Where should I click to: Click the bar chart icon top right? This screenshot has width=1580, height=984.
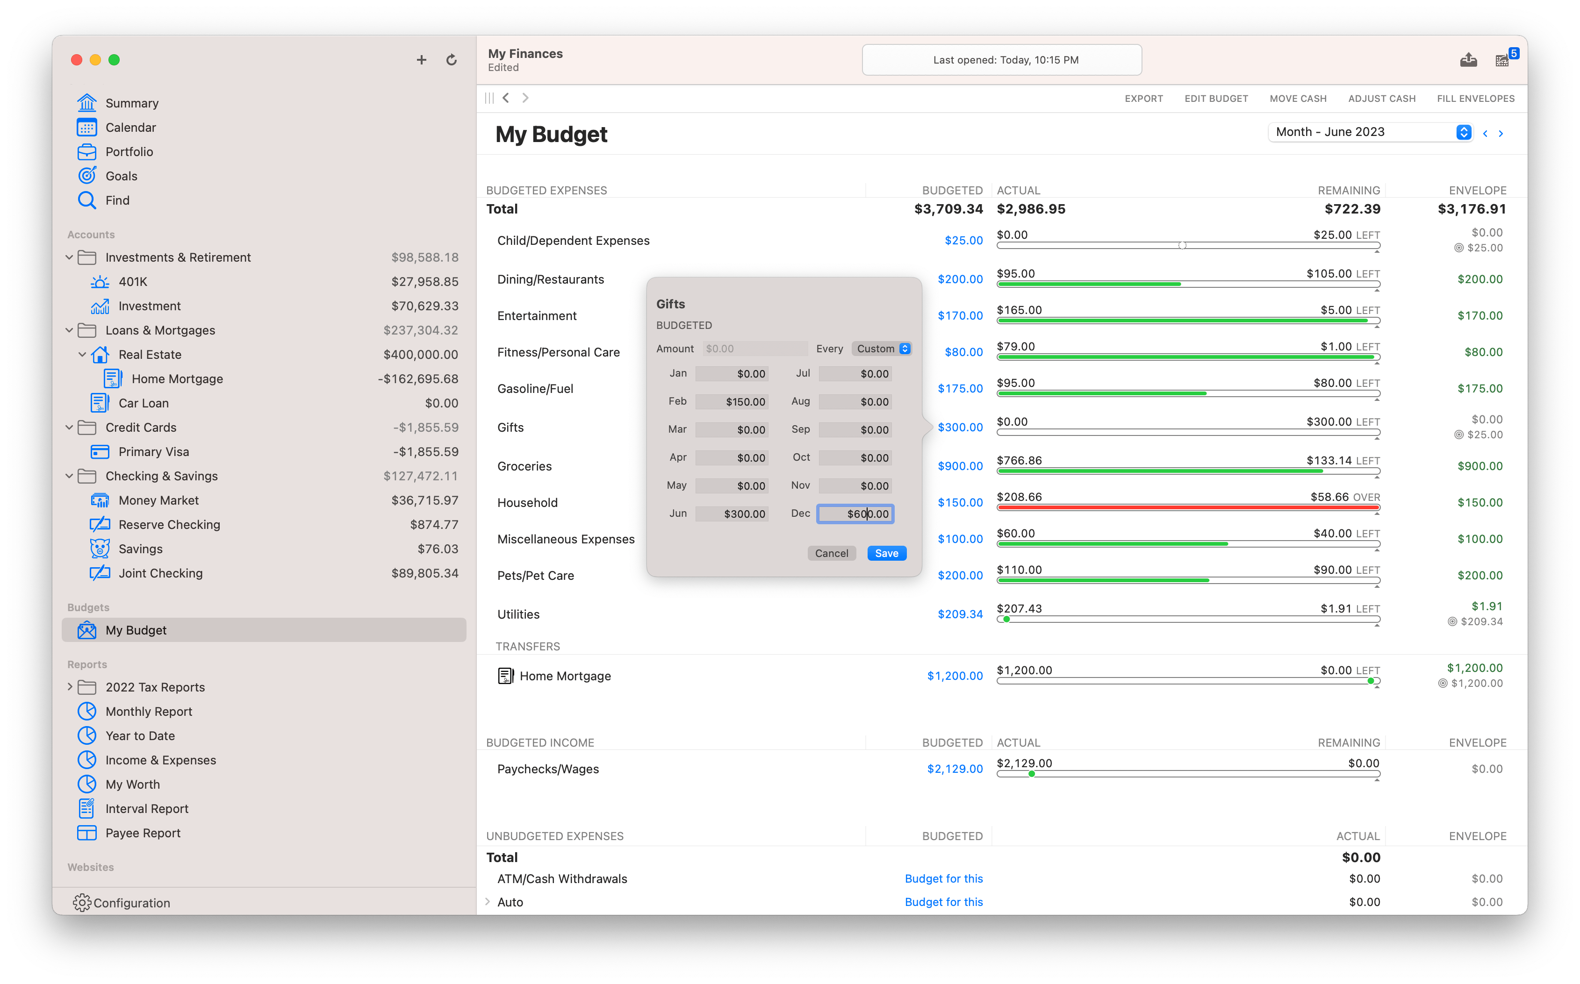pos(1503,59)
